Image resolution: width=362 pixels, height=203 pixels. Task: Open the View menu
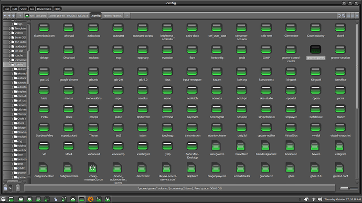pyautogui.click(x=23, y=9)
